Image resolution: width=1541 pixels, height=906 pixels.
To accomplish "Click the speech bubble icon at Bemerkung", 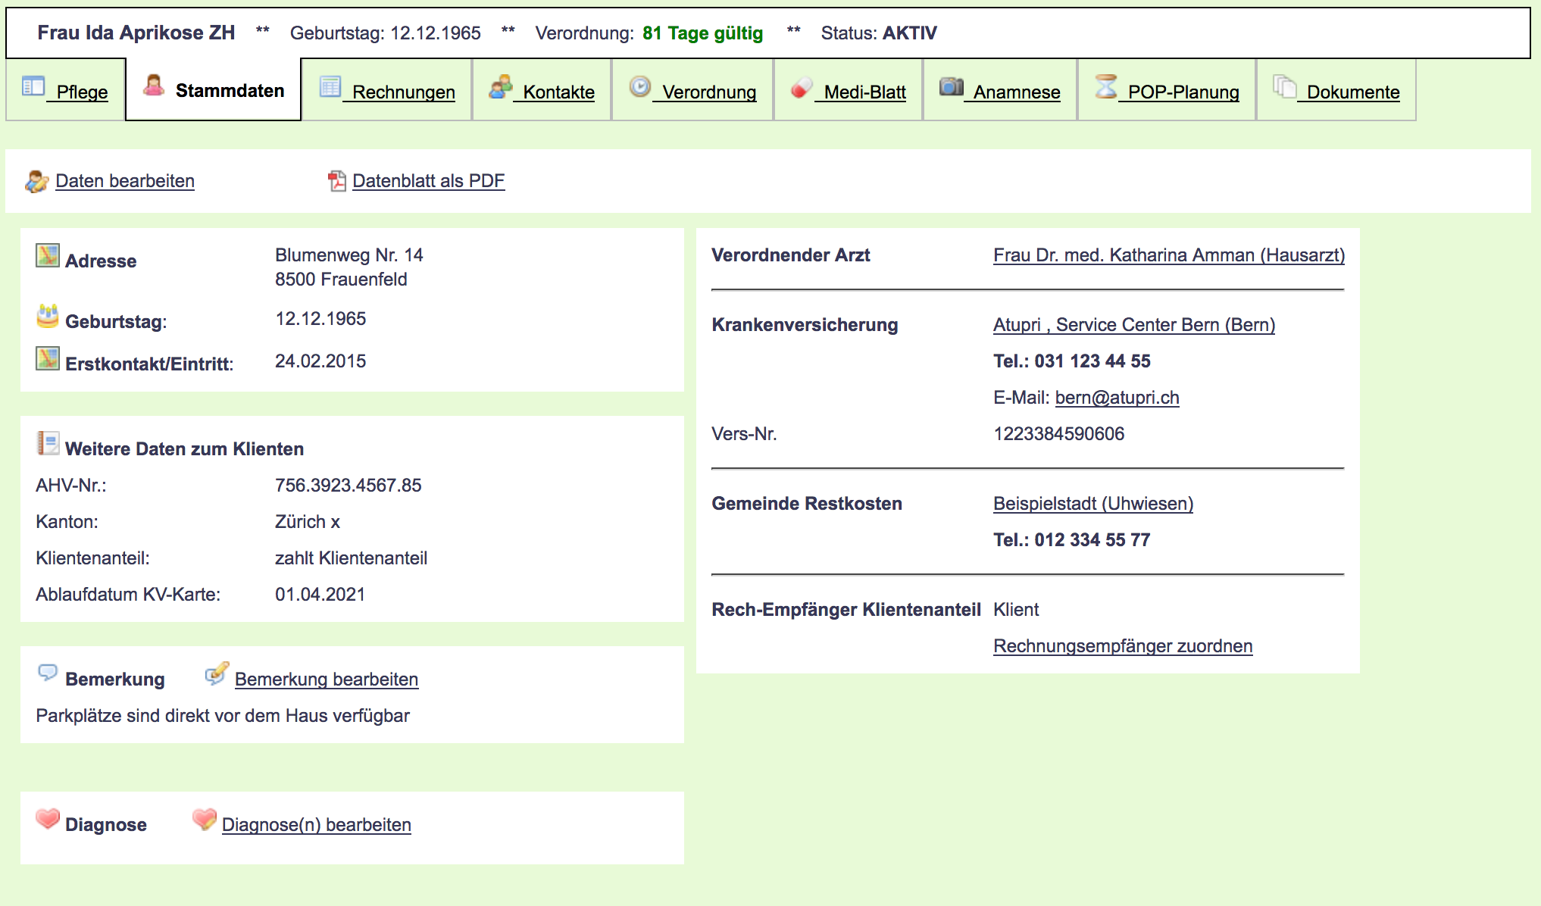I will pos(47,673).
